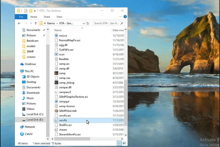This screenshot has height=147, width=220.
Task: Open the address bar history dropdown
Action: point(84,23)
